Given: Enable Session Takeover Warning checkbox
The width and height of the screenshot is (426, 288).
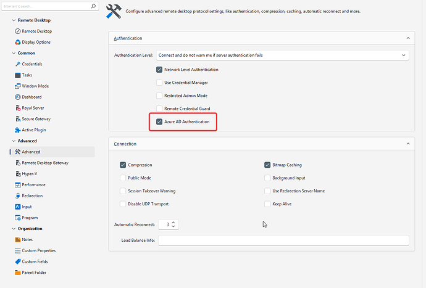Looking at the screenshot, I should click(123, 191).
